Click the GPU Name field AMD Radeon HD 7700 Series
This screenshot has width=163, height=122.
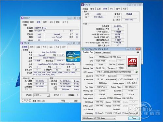(110, 57)
